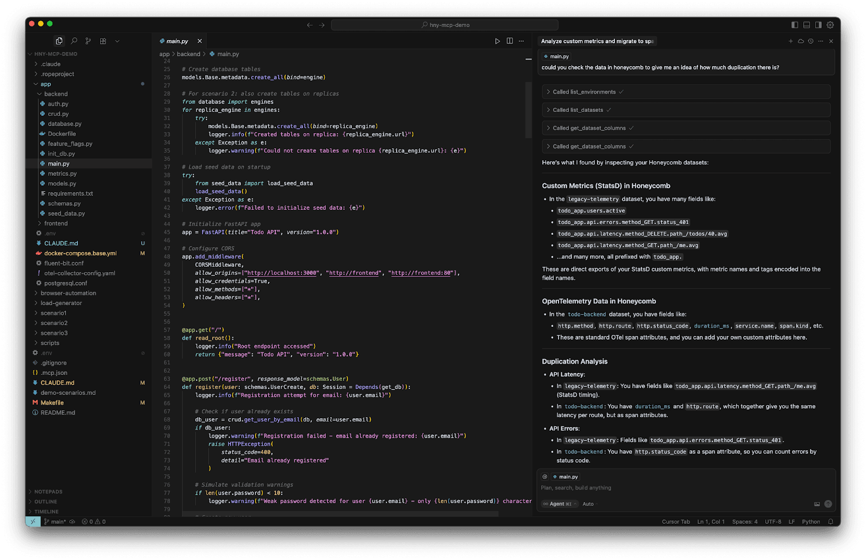Expand the frontend folder
This screenshot has height=560, width=866.
tap(56, 223)
